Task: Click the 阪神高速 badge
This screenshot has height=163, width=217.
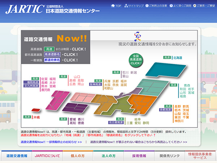Action: [x=95, y=84]
